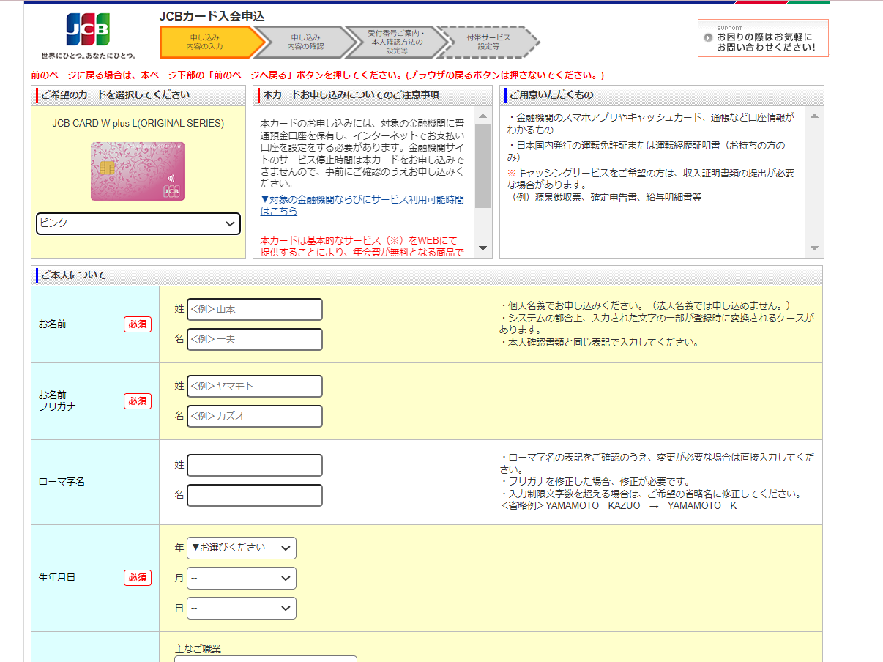Screen dimensions: 883x662
Task: Click the tagline 世界にひとつ。あなたにひとつ。
Action: point(89,55)
